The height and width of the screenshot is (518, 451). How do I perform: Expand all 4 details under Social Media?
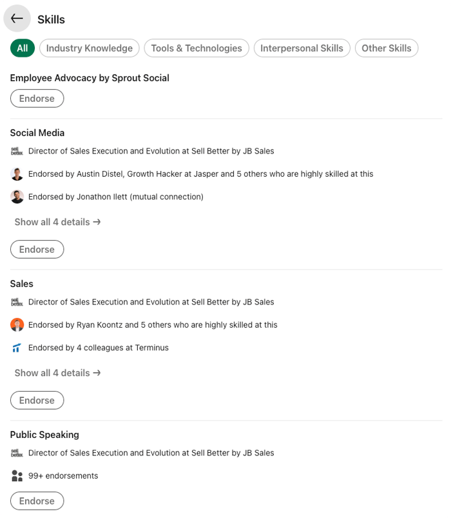tap(58, 222)
